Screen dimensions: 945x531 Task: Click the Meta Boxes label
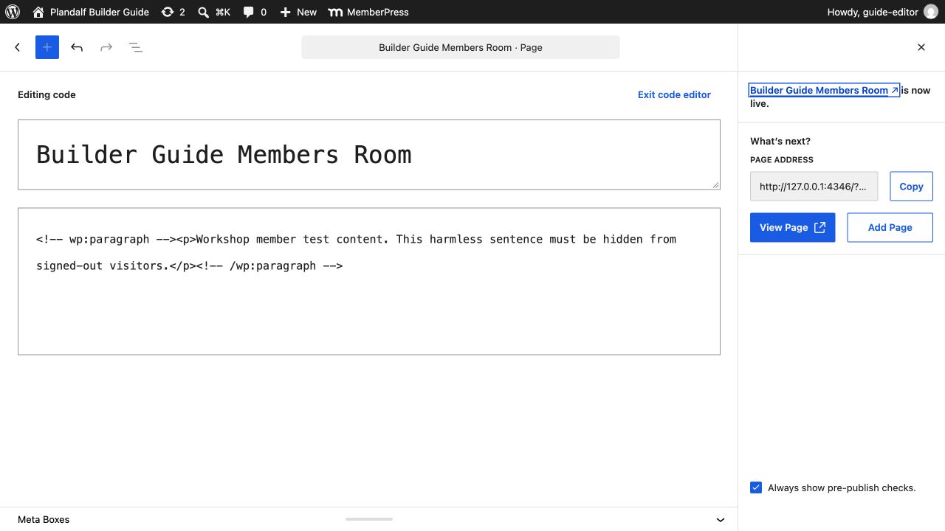coord(44,519)
